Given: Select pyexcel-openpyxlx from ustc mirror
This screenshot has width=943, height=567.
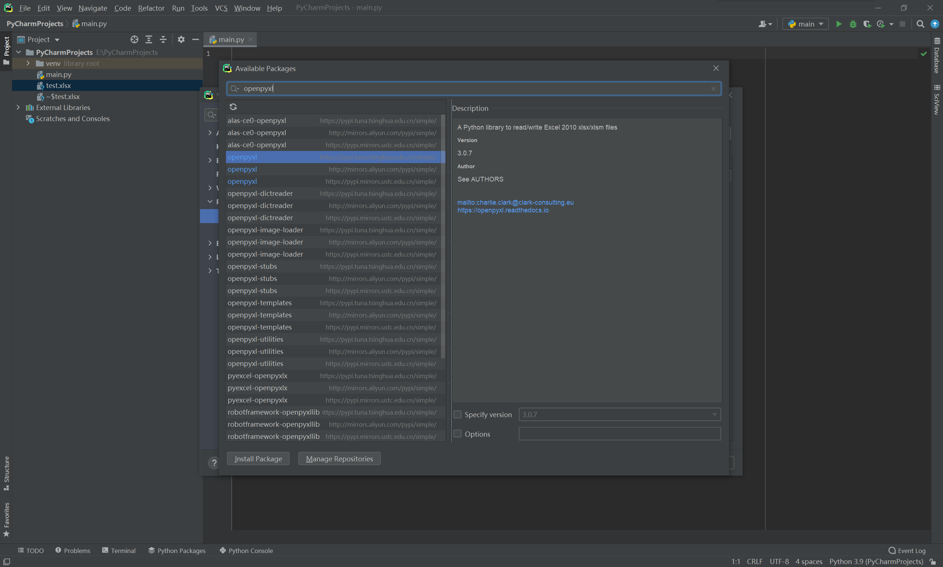Looking at the screenshot, I should (333, 400).
